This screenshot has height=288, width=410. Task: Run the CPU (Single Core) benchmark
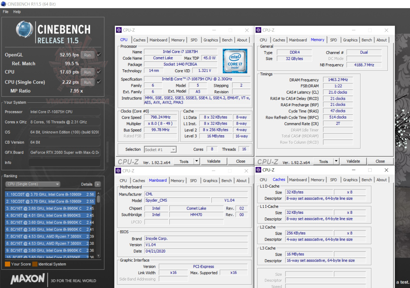pyautogui.click(x=87, y=82)
